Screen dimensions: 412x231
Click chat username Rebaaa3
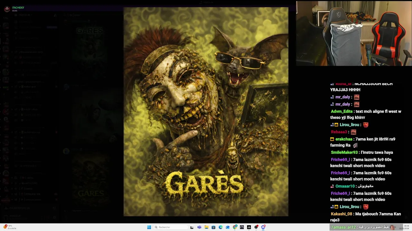point(339,132)
